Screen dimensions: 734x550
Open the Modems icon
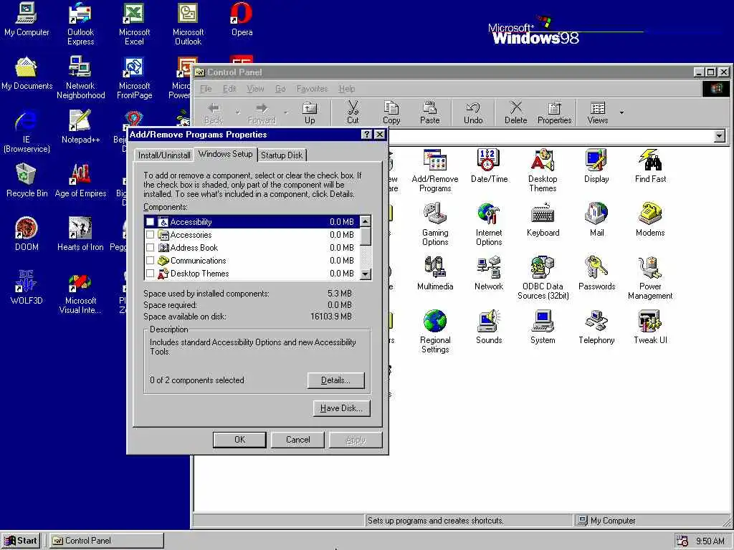(650, 219)
